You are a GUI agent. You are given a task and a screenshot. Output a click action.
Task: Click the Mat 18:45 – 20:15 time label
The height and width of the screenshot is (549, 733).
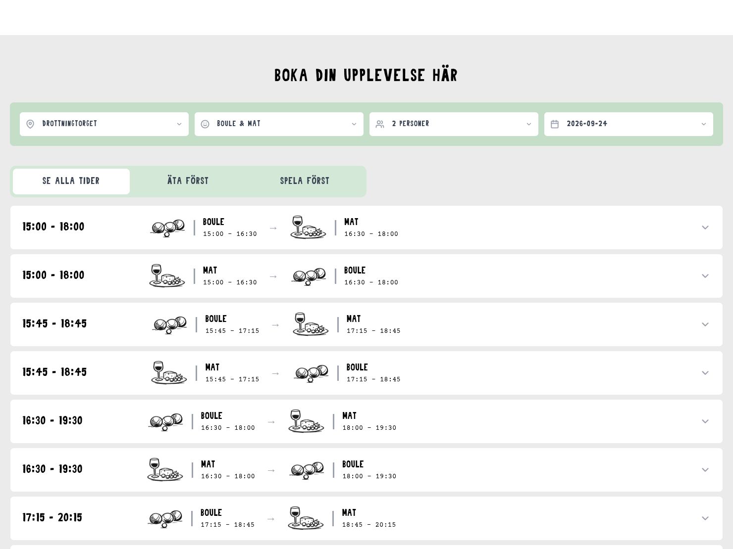click(369, 518)
